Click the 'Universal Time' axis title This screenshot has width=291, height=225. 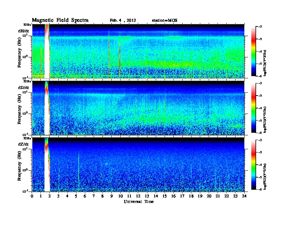(139, 201)
